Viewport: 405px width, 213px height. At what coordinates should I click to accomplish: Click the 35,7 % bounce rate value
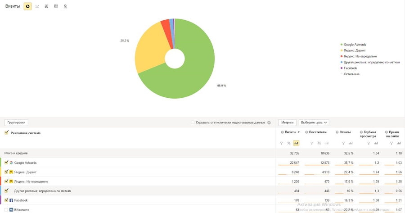click(349, 163)
